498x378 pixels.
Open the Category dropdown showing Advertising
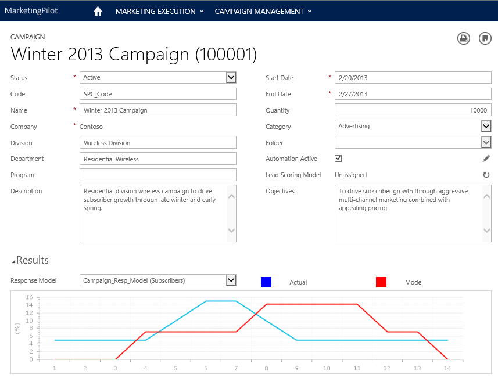pos(486,126)
